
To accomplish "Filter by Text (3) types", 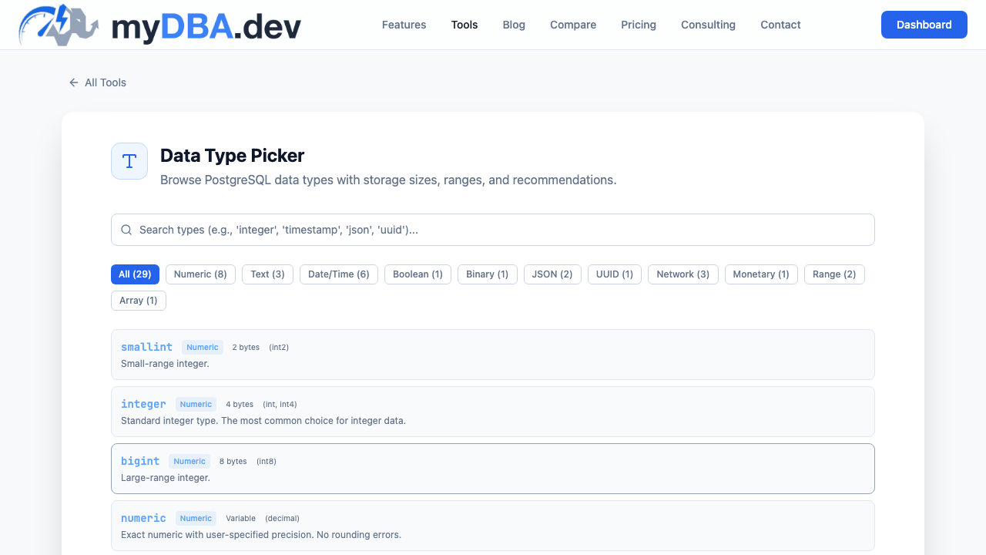I will point(267,274).
